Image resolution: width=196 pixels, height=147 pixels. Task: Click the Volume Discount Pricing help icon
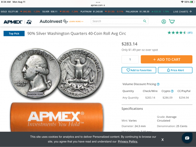click(x=158, y=84)
